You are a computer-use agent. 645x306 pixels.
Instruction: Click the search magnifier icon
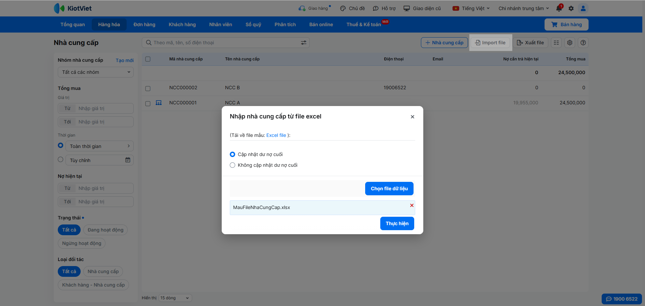coord(148,43)
